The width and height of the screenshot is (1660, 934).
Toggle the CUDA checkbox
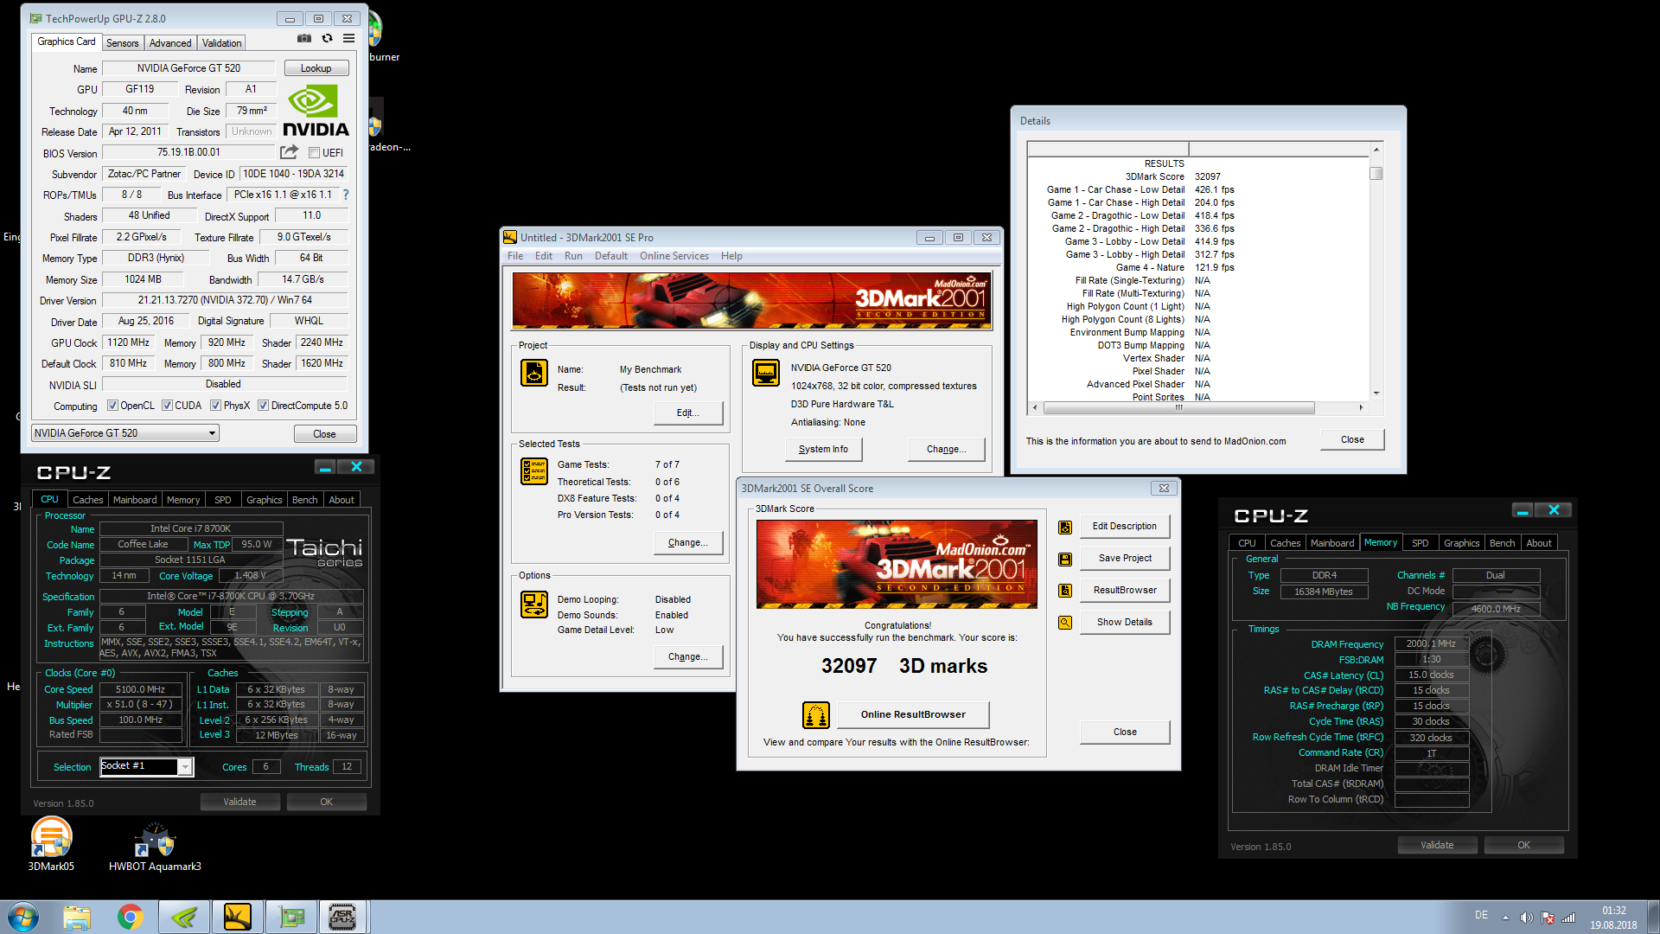[x=167, y=406]
